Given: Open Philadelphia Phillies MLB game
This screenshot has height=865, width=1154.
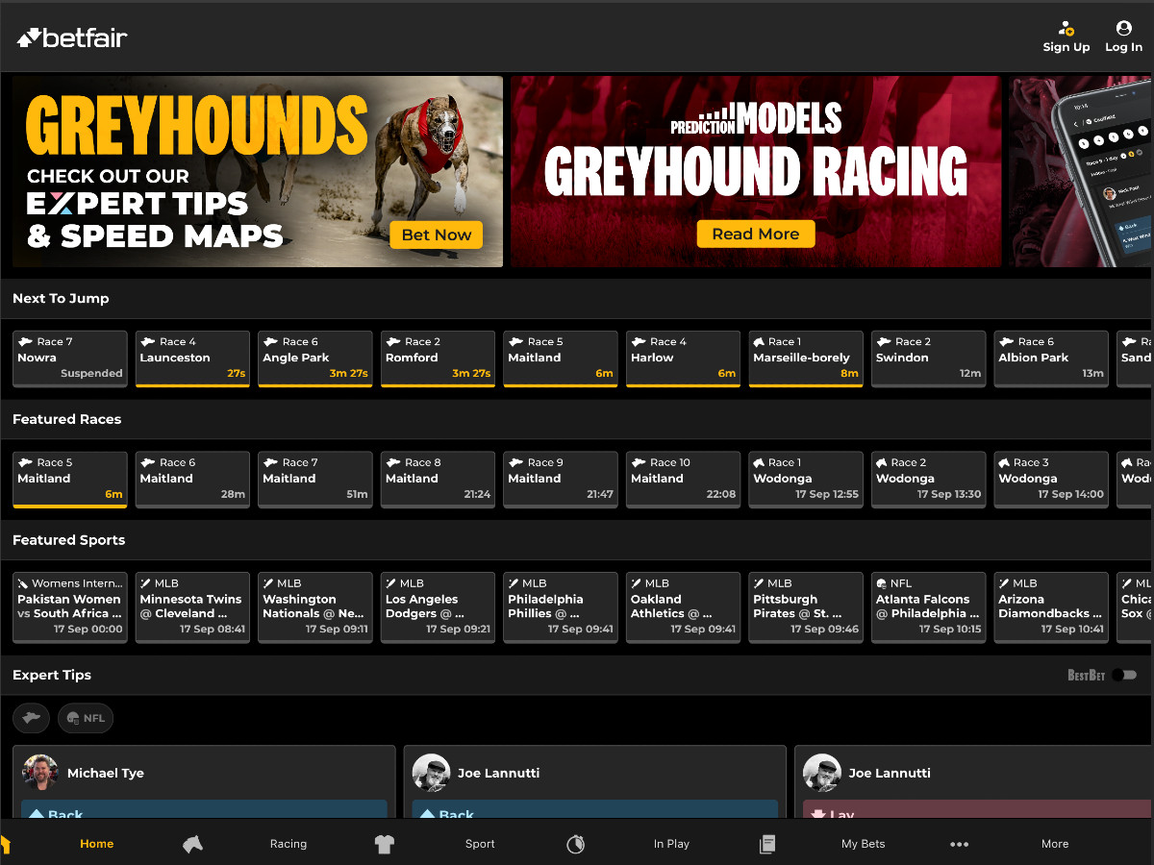Looking at the screenshot, I should 561,607.
